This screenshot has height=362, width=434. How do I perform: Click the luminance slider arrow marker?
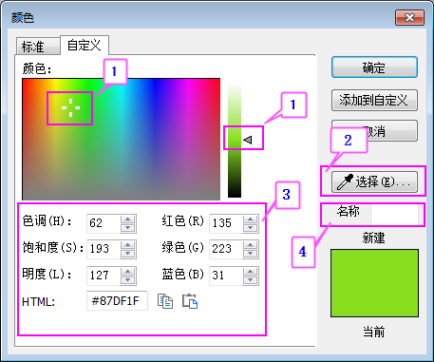point(248,140)
